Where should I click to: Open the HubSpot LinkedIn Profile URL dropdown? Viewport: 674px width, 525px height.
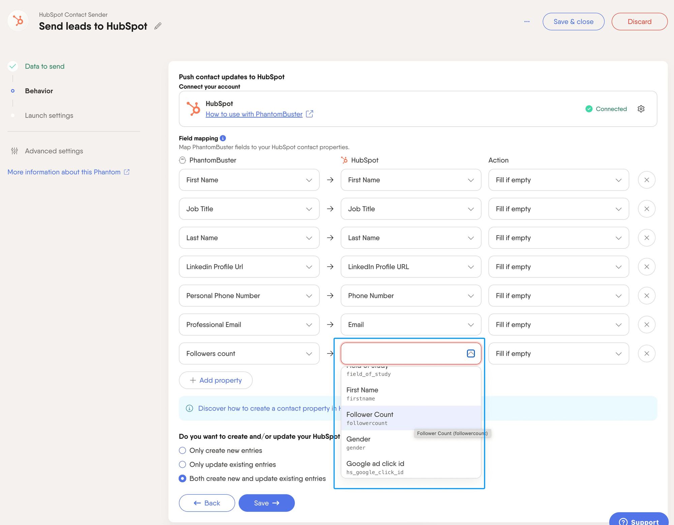point(411,267)
